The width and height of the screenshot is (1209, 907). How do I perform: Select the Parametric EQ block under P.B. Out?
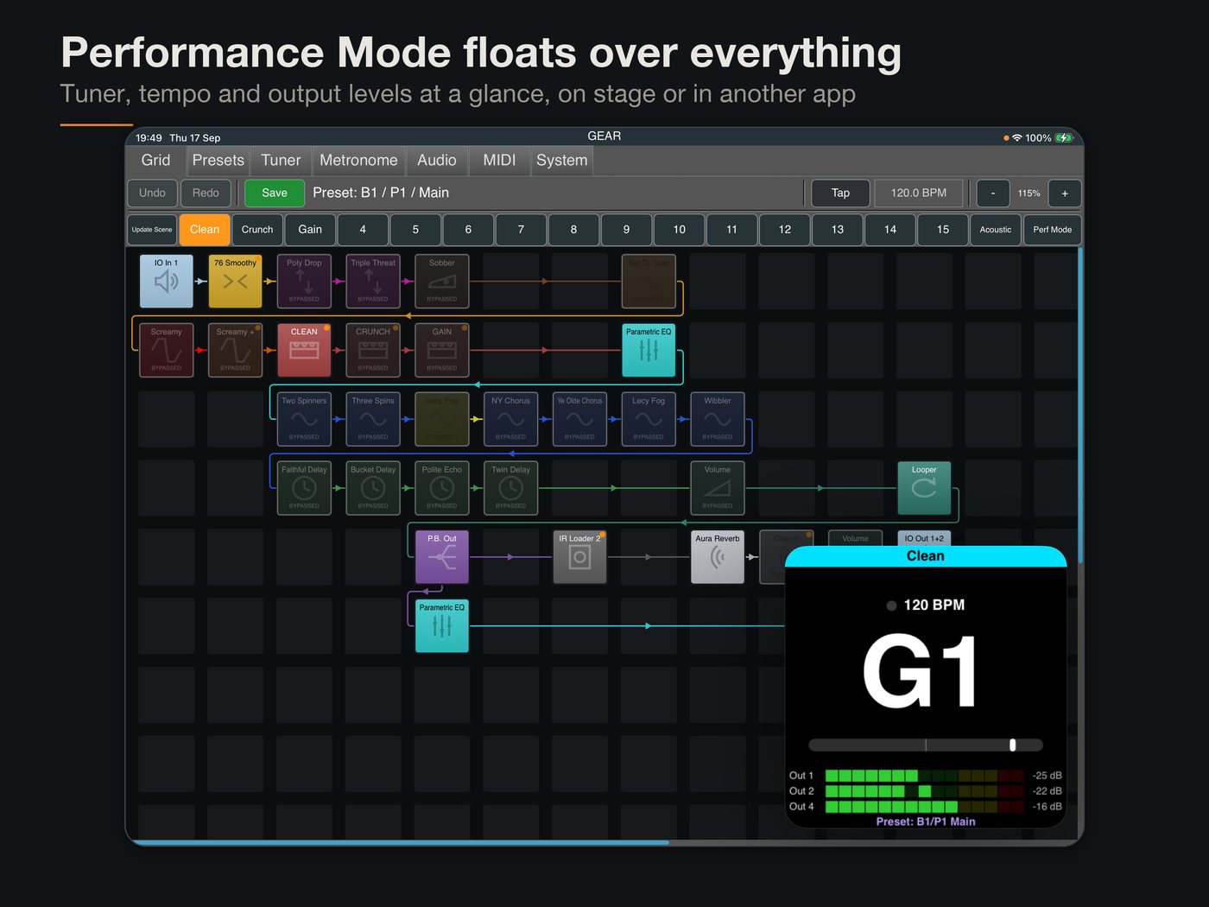[x=442, y=626]
